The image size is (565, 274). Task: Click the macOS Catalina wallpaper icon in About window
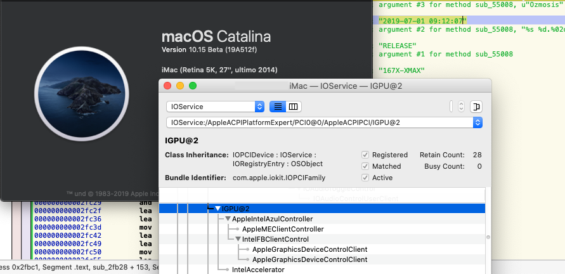click(82, 94)
